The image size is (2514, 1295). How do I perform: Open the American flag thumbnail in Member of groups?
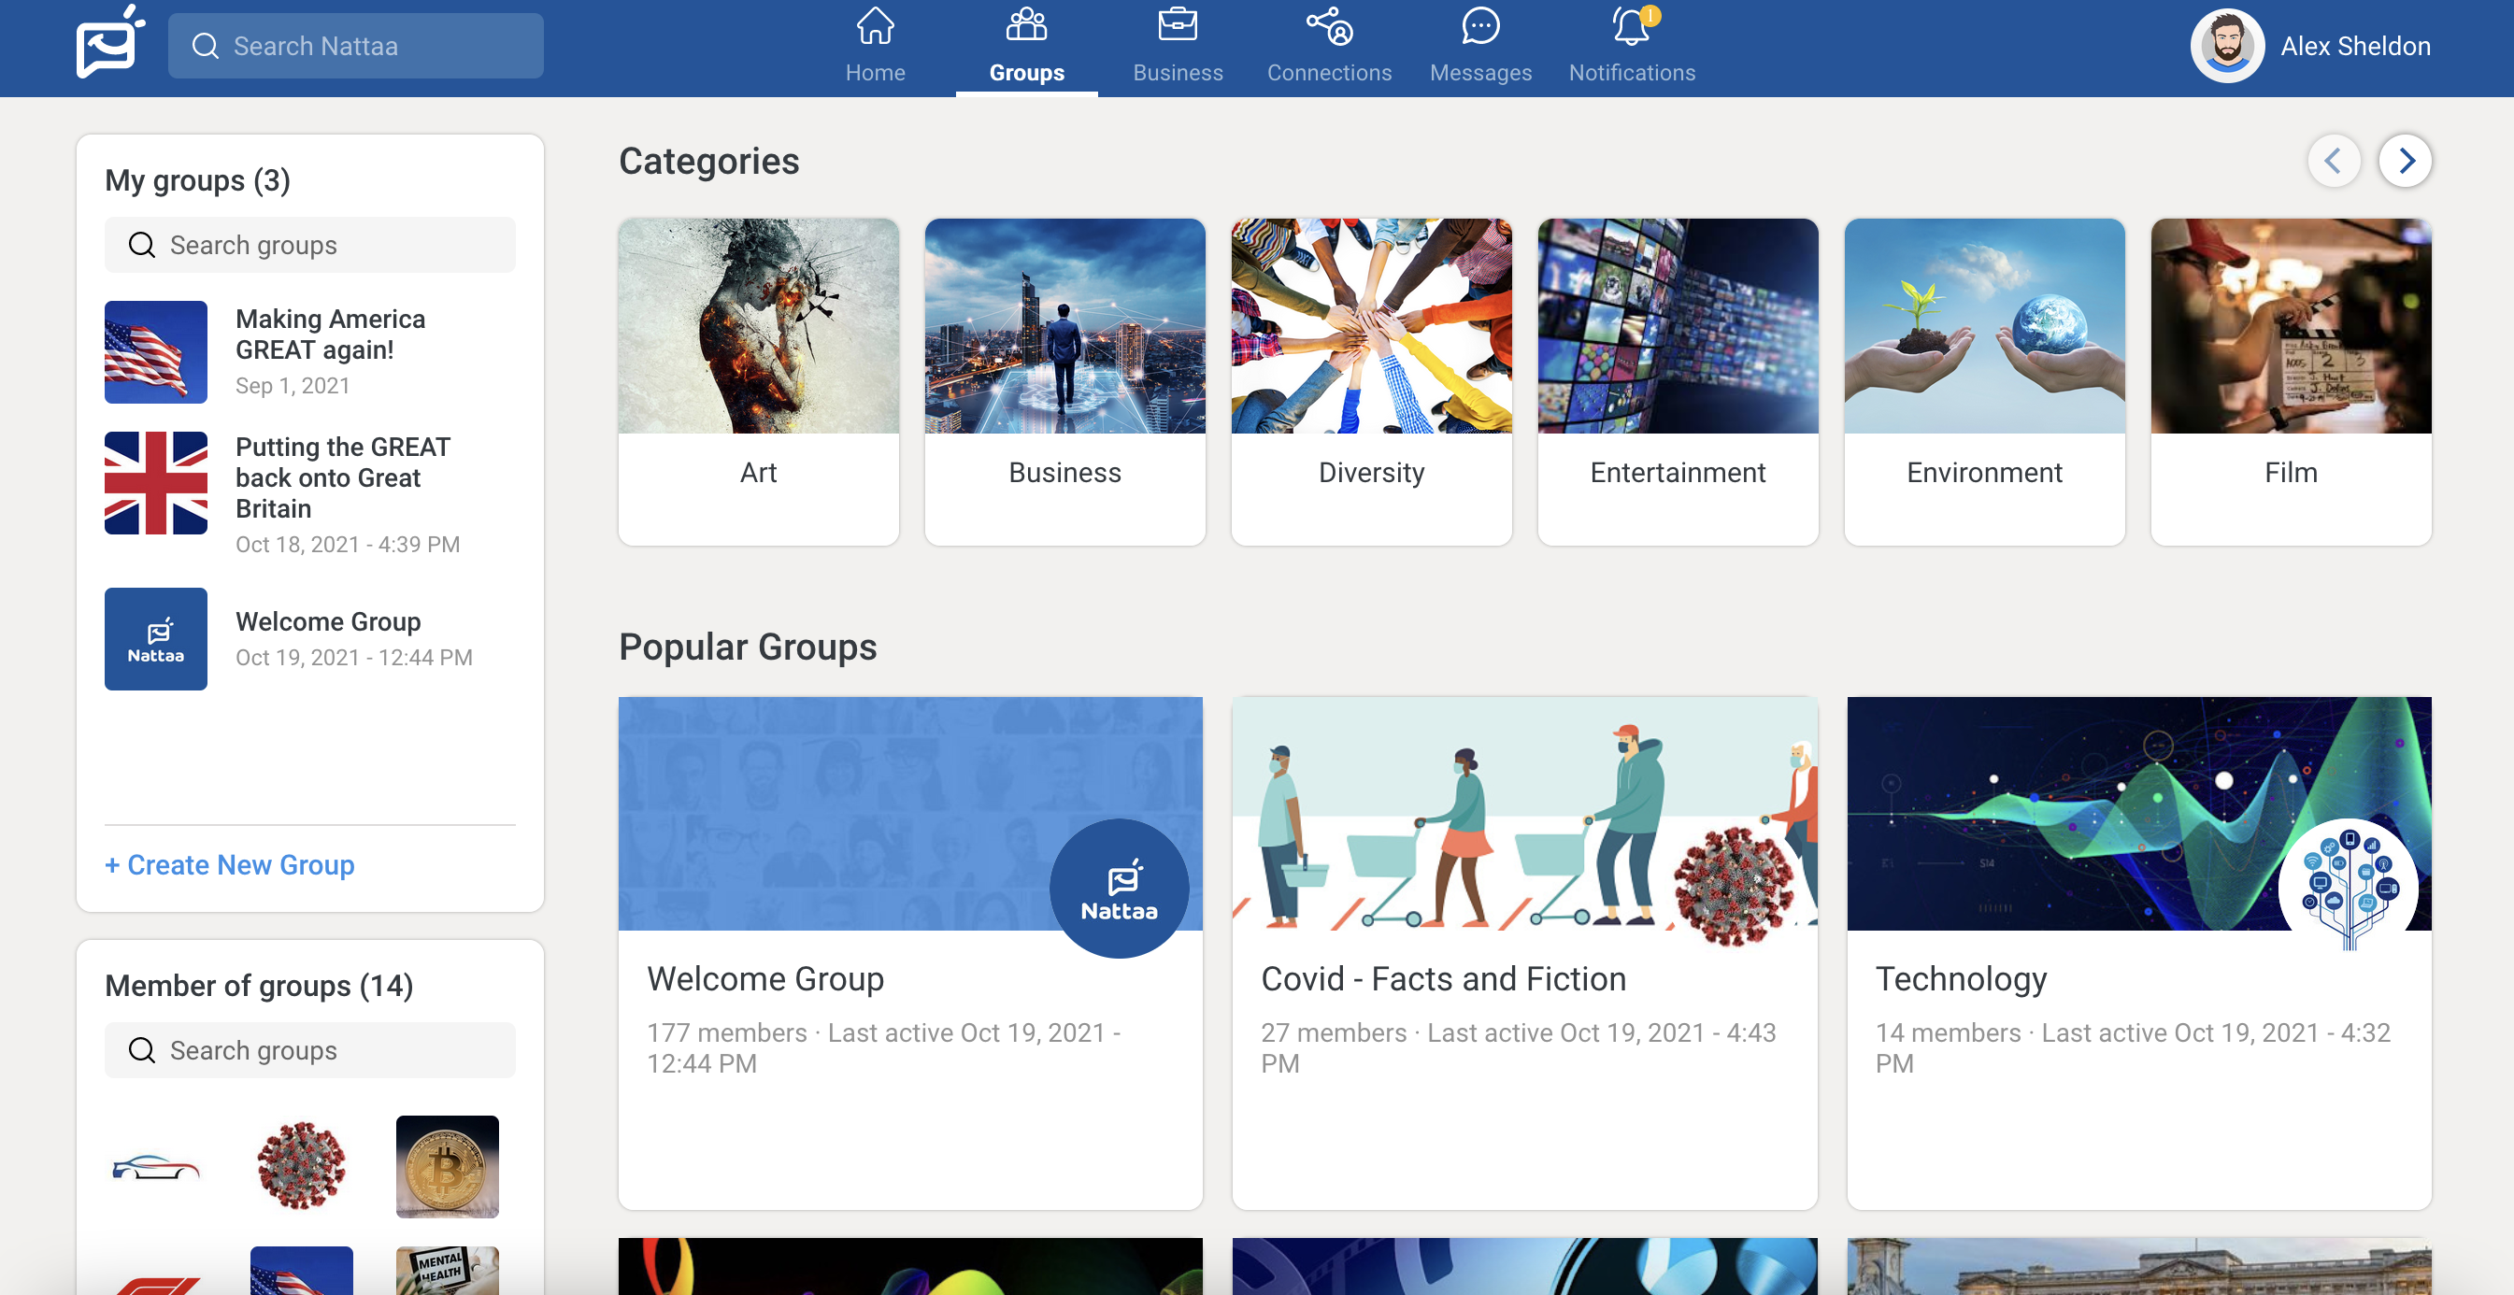(302, 1271)
